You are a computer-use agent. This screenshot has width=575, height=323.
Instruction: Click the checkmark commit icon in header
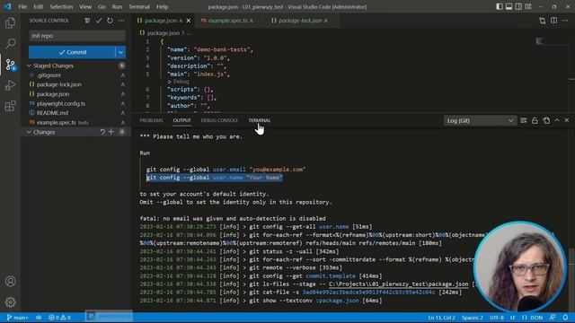[x=99, y=21]
